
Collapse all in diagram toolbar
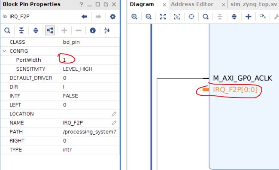click(x=220, y=17)
